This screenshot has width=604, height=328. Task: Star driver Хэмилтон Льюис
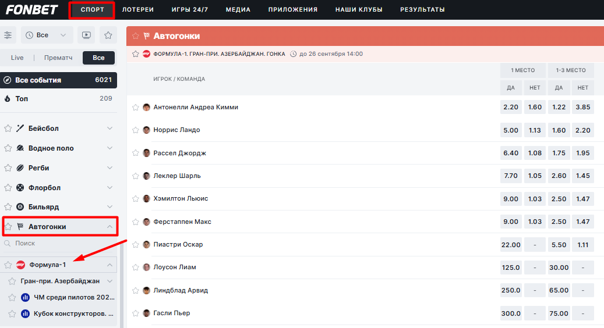[136, 199]
